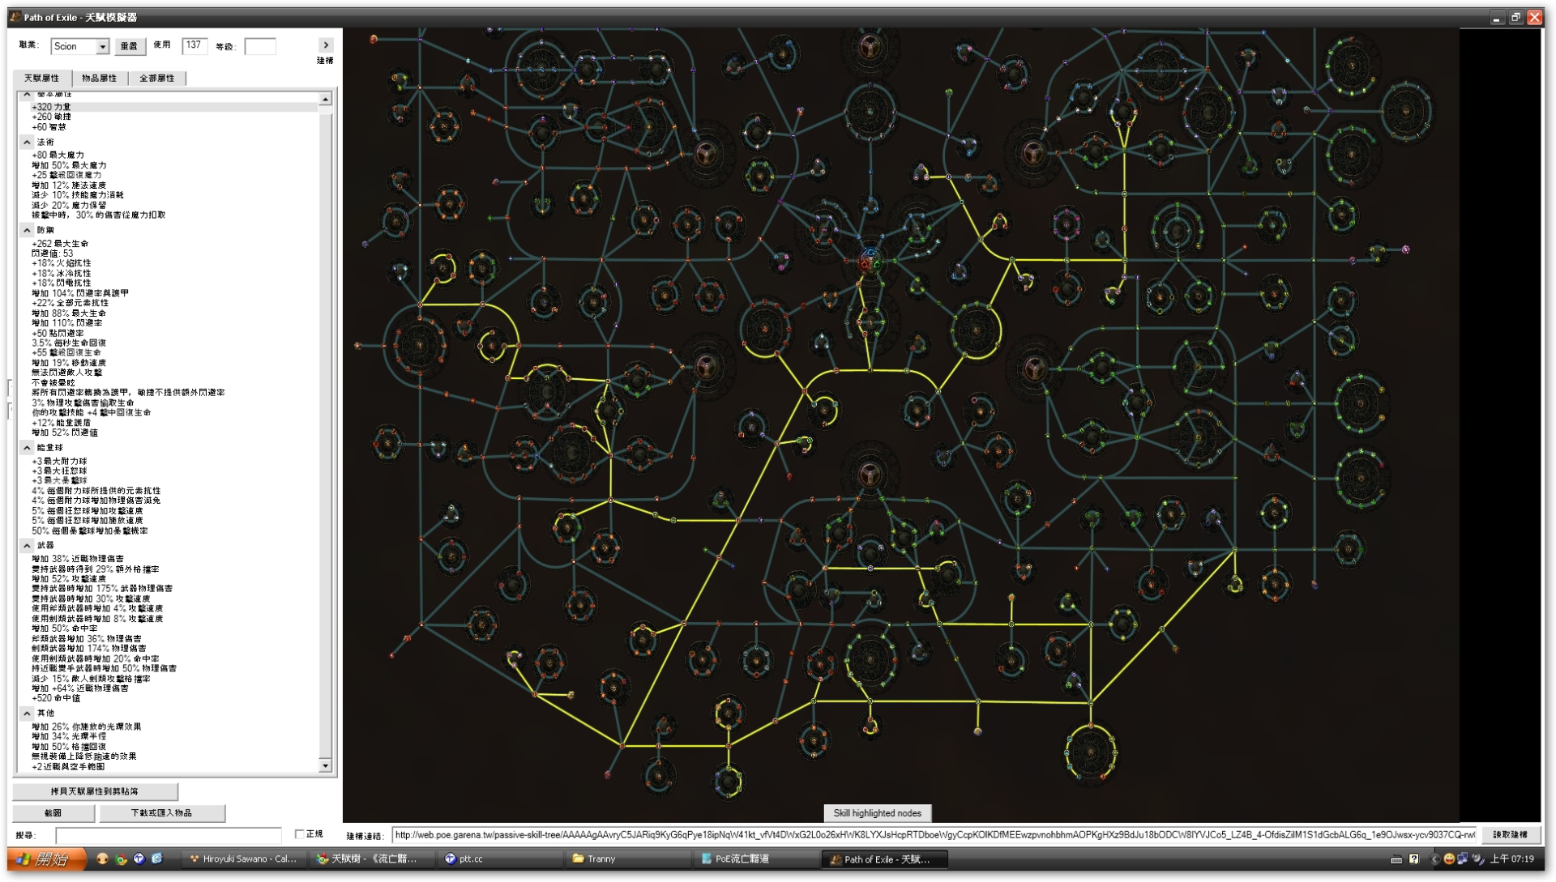Click the keystone node left of the center cluster, at mid-height
1556x882 pixels.
707,367
